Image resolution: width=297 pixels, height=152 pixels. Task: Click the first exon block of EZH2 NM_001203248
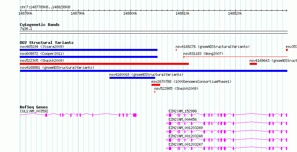click(170, 140)
